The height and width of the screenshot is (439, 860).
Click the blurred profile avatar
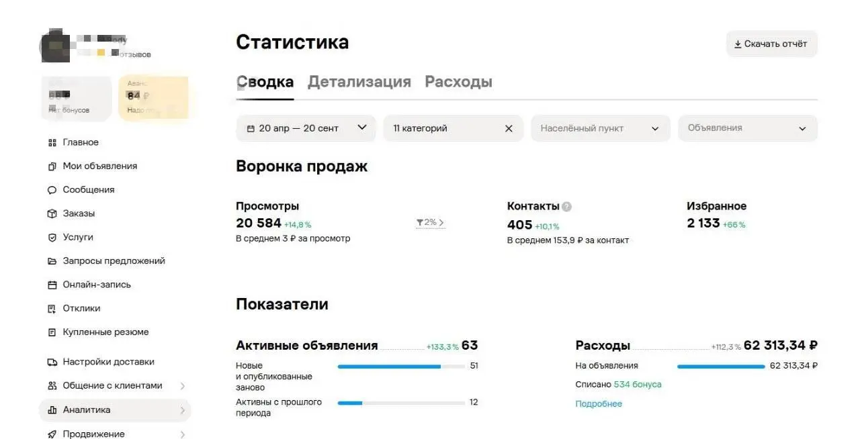pyautogui.click(x=56, y=46)
